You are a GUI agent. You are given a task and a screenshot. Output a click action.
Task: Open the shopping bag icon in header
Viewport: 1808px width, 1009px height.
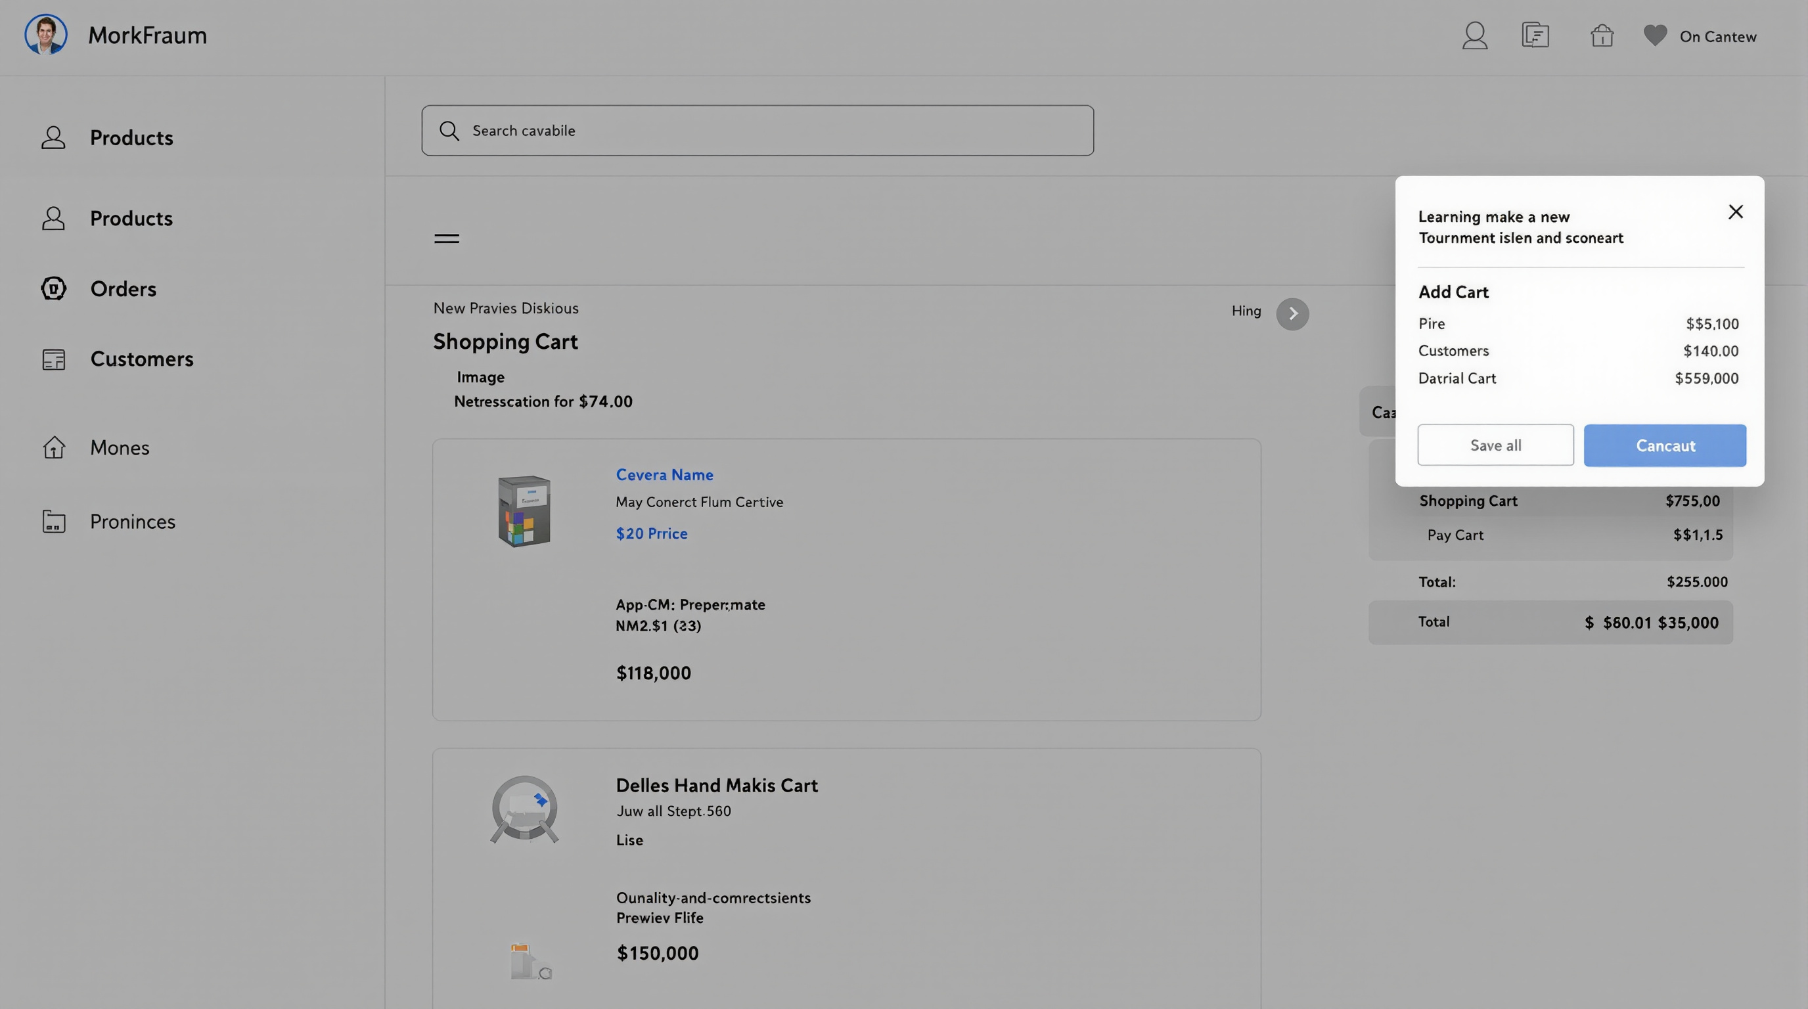coord(1602,35)
